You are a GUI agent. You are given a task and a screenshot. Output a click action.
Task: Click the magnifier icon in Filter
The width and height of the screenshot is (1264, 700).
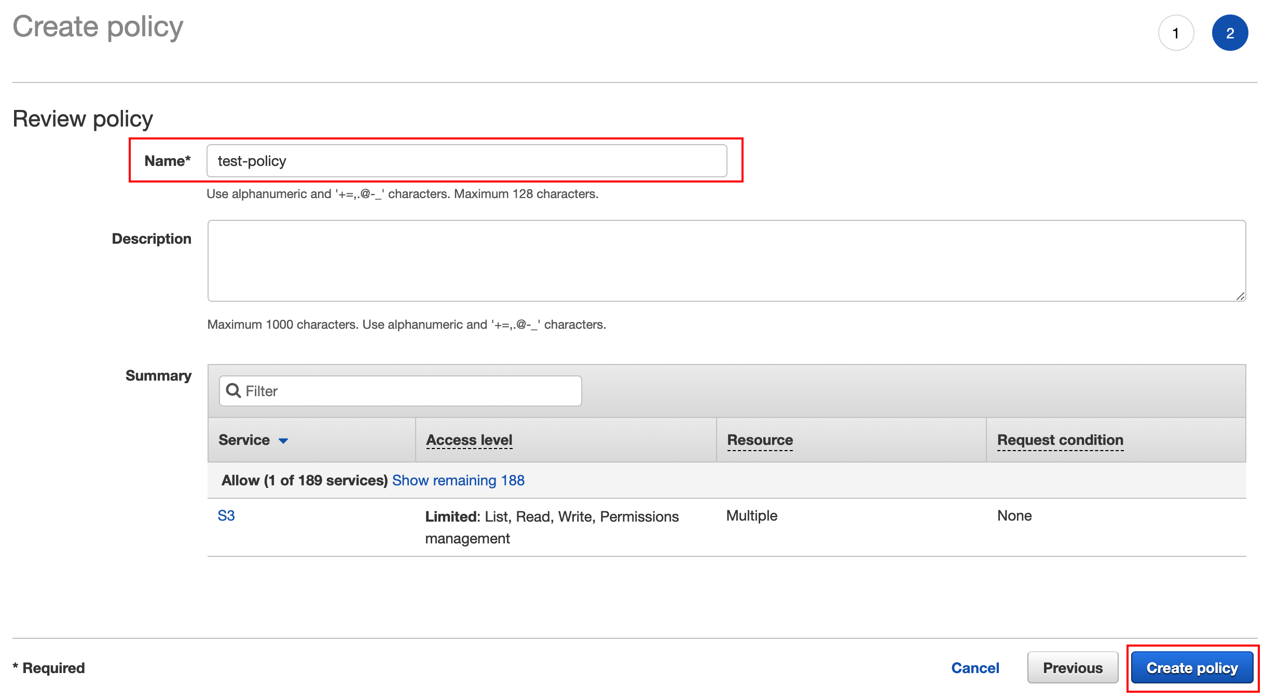[x=233, y=391]
